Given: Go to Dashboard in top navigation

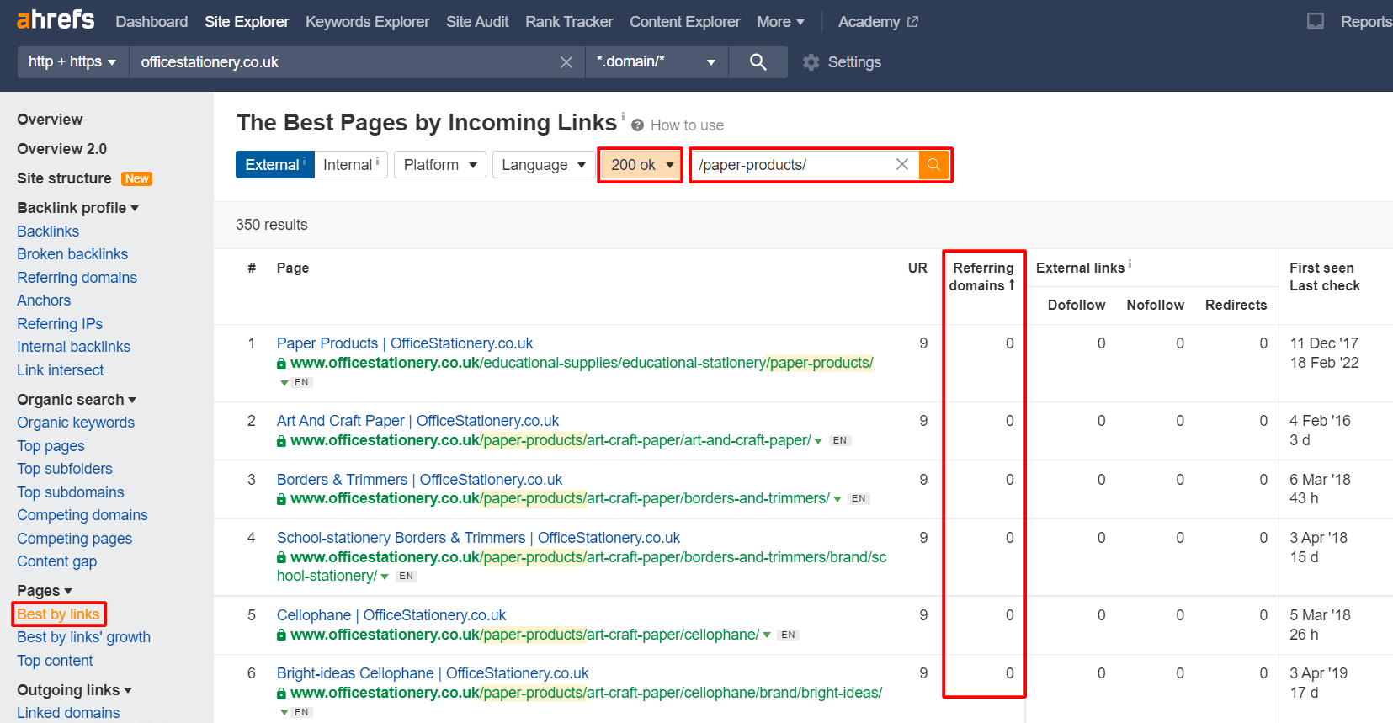Looking at the screenshot, I should 152,22.
